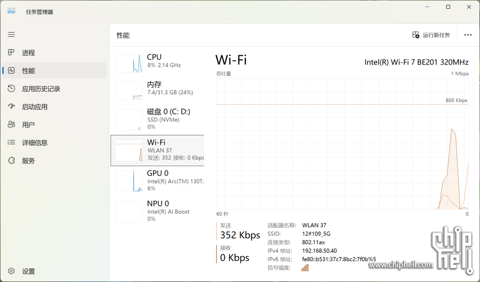Click the Intel(R) Wi-Fi 7 BE201 320MHz title
Image resolution: width=480 pixels, height=282 pixels.
(x=416, y=63)
